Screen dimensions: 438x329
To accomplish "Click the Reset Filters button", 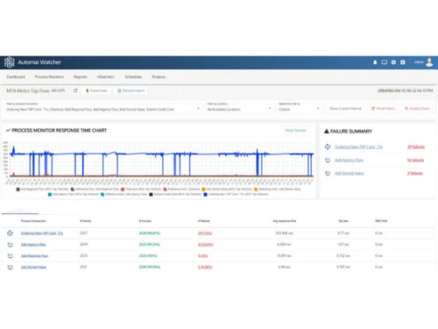I will [383, 109].
